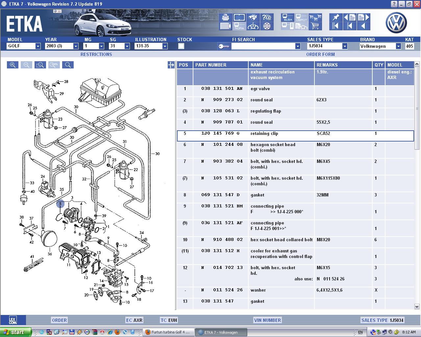Click the NORA monitor icon
The image size is (421, 337).
click(239, 26)
